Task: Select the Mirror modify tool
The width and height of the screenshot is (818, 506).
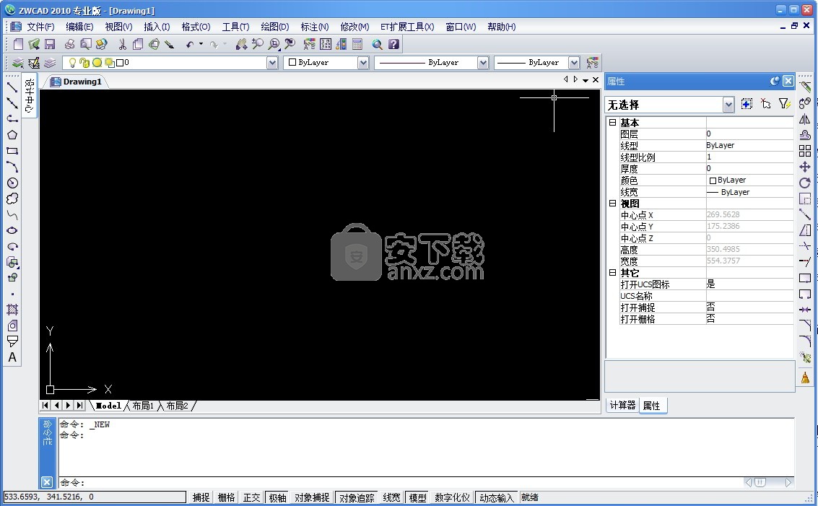Action: click(x=805, y=119)
